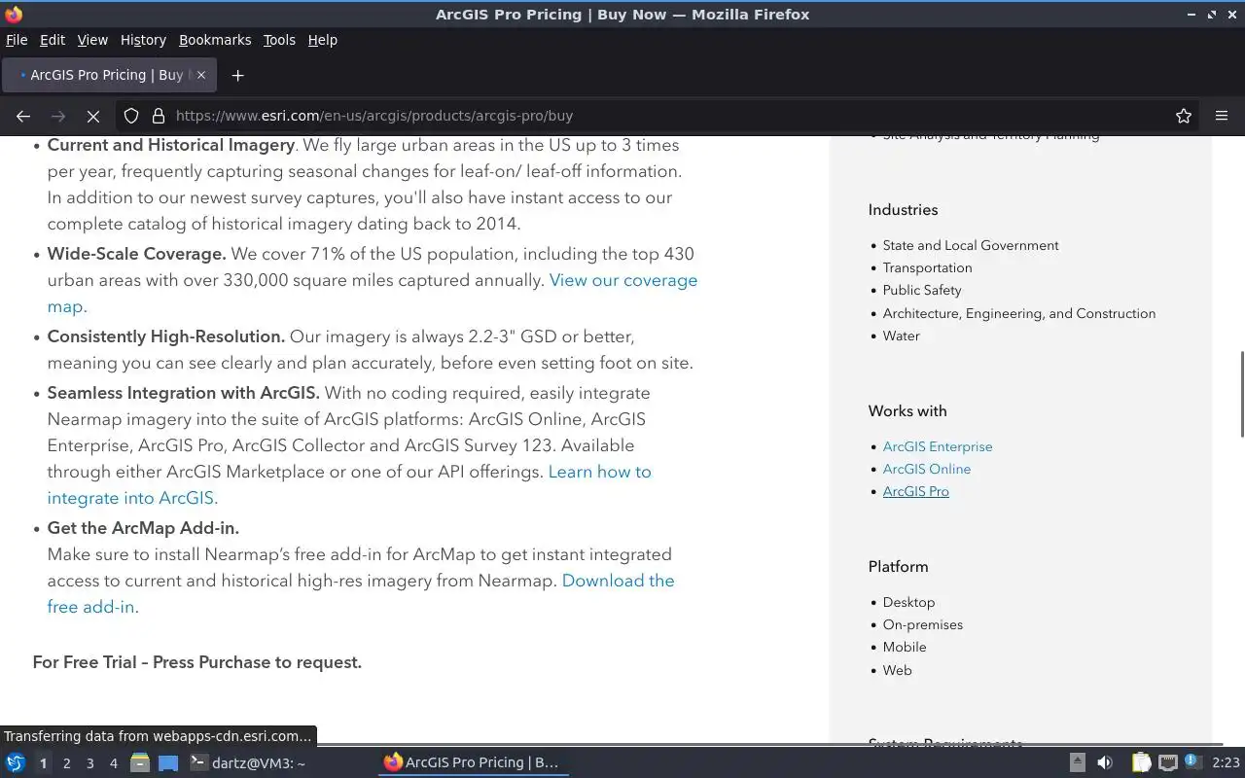Click the 'Industries' heading
1245x778 pixels.
click(x=904, y=210)
